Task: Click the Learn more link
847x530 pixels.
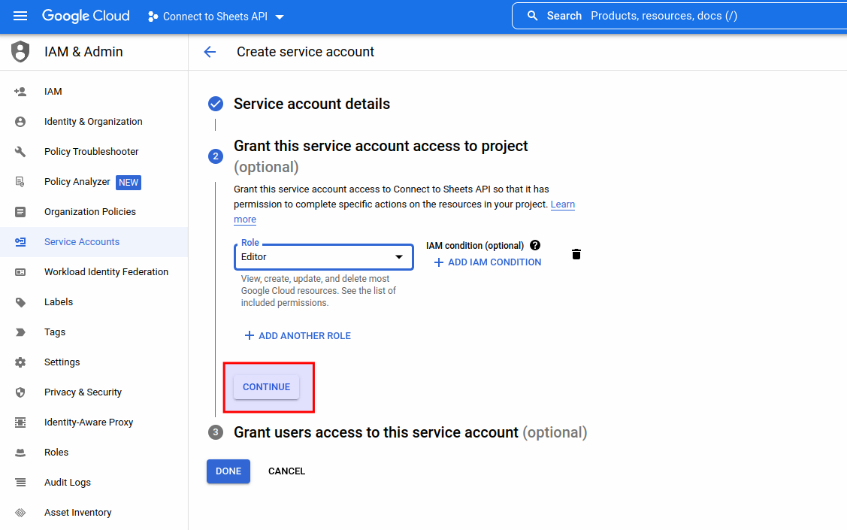Action: [563, 204]
